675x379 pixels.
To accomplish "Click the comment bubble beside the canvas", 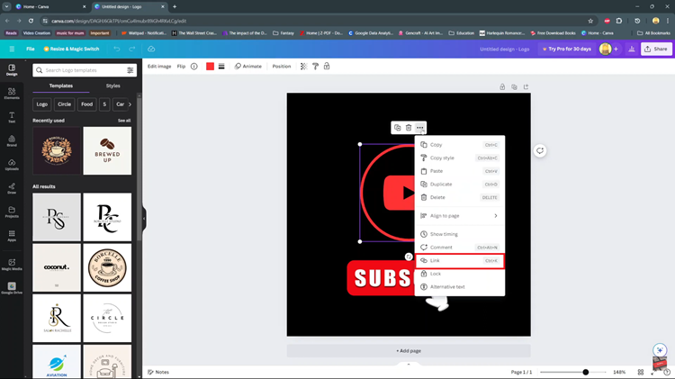I will click(x=540, y=150).
